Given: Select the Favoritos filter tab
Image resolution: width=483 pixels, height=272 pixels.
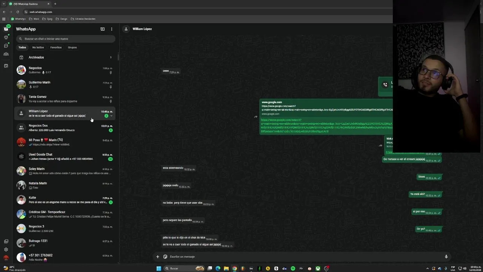Looking at the screenshot, I should (56, 48).
